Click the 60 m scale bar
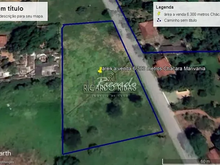220x165 pixels. (x=191, y=162)
